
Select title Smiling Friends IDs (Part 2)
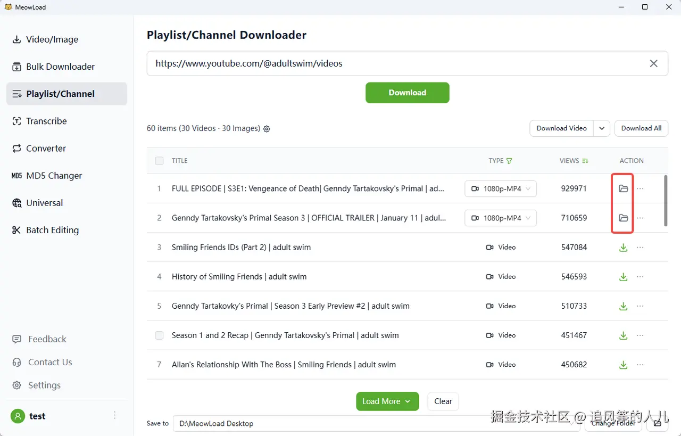241,248
